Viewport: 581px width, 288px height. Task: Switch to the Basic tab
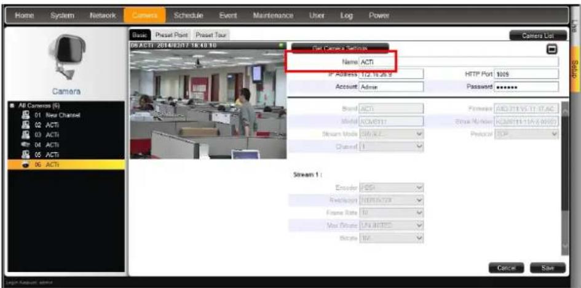(x=140, y=35)
